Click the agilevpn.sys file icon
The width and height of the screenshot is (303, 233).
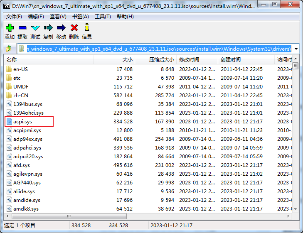[x=9, y=174]
